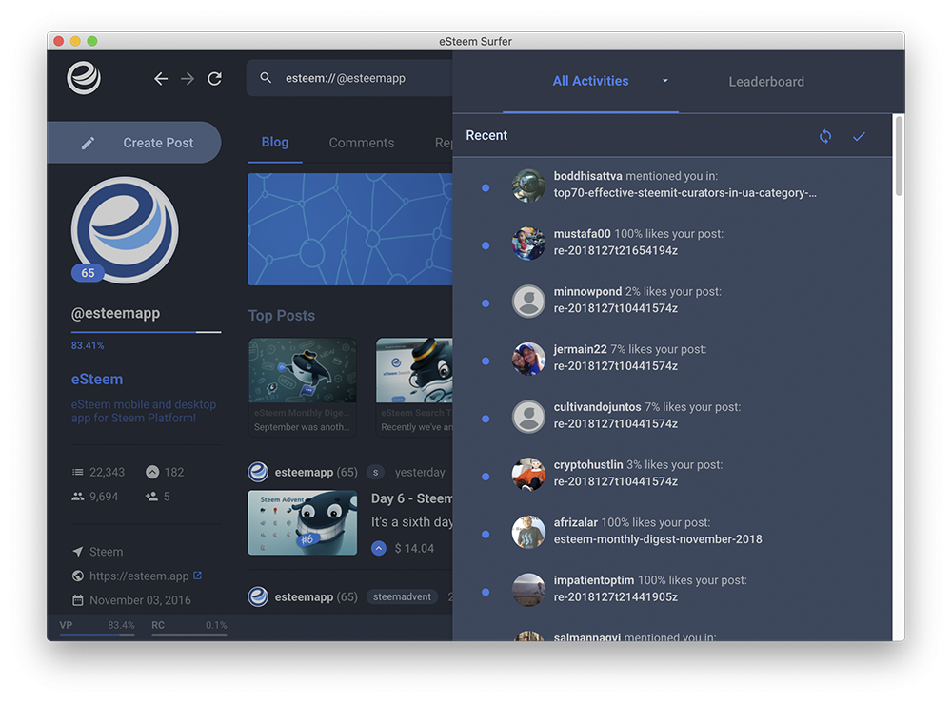Open the eSteem Monthly Digest top post
Viewport: 952px width, 703px height.
click(303, 387)
